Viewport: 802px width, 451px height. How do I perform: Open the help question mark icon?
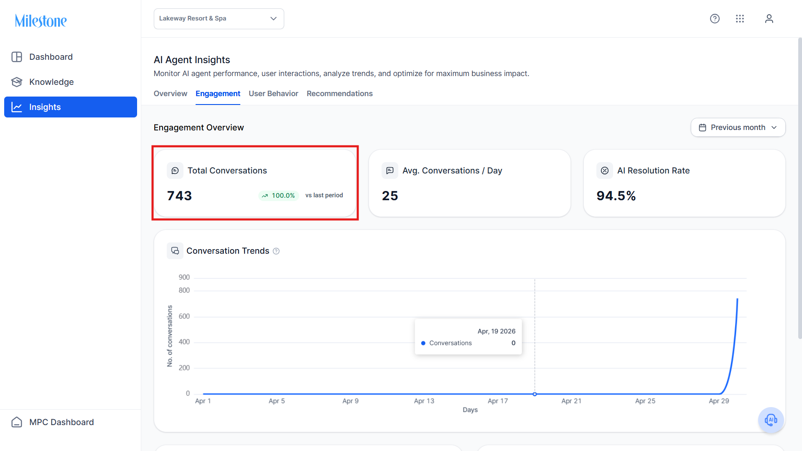(x=715, y=19)
